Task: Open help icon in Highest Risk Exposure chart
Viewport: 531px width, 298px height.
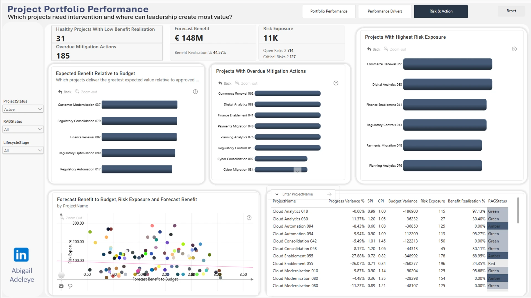Action: (x=514, y=49)
